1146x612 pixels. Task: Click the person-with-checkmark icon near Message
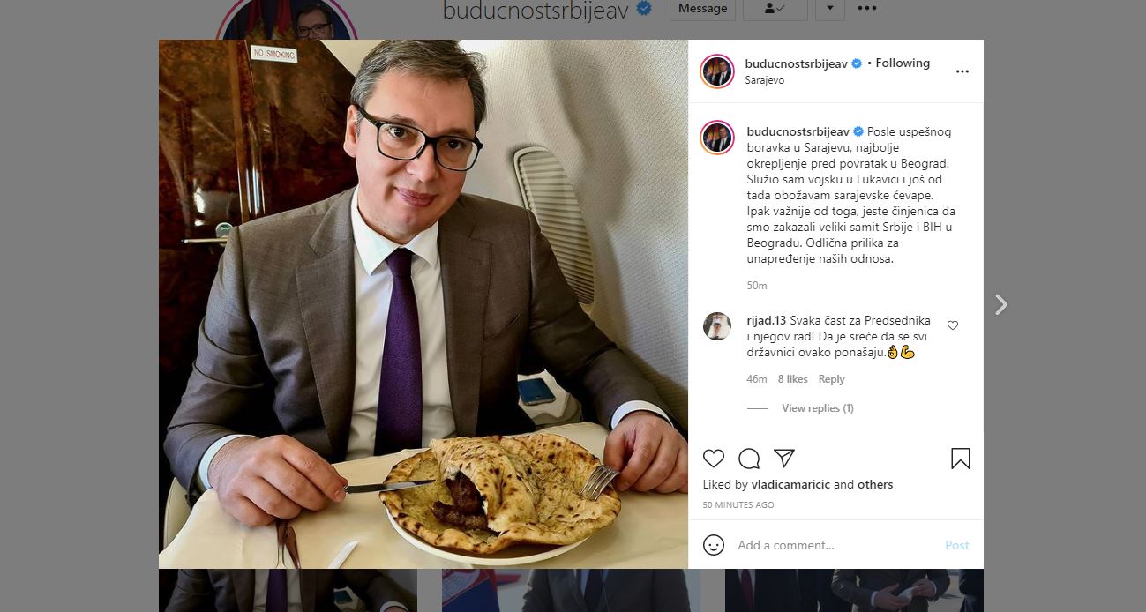775,8
